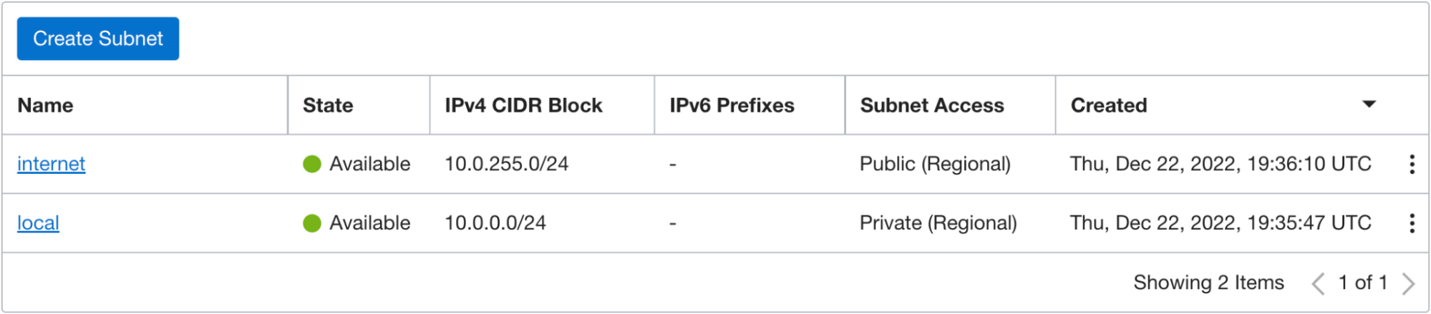Click the Private (Regional) access cell
This screenshot has height=314, width=1431.
click(938, 223)
